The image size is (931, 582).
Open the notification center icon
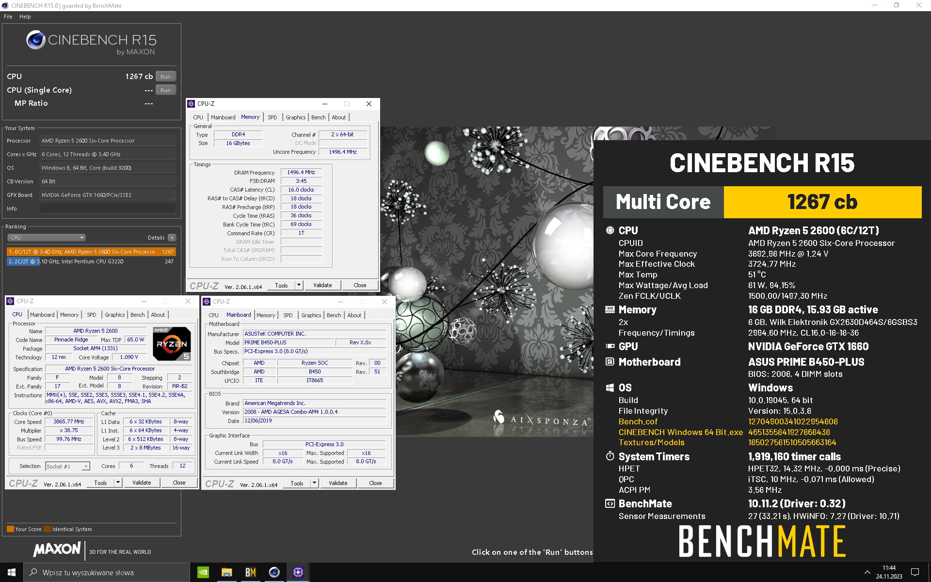(x=915, y=572)
